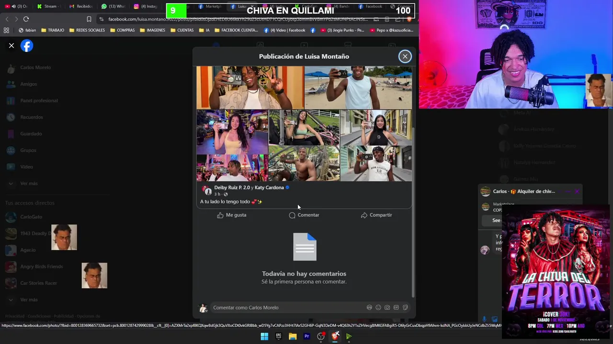Go back in browser history
Screen dimensions: 613x344
[7, 19]
